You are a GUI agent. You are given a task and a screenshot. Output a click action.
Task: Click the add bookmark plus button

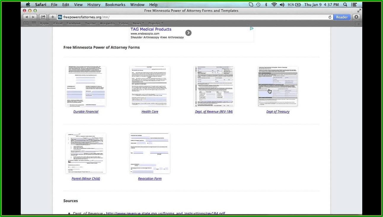click(52, 17)
